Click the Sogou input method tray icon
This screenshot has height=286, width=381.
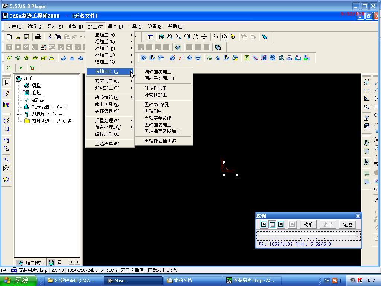335,280
